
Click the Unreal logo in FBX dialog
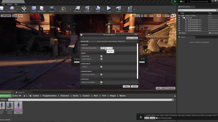[81, 35]
